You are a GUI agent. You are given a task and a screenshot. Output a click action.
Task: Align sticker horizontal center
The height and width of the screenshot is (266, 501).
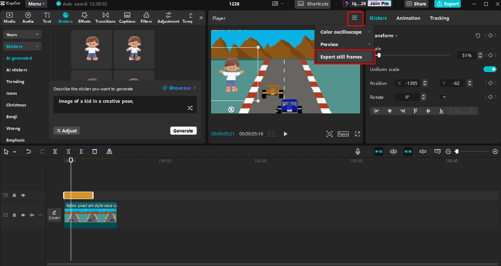click(389, 111)
